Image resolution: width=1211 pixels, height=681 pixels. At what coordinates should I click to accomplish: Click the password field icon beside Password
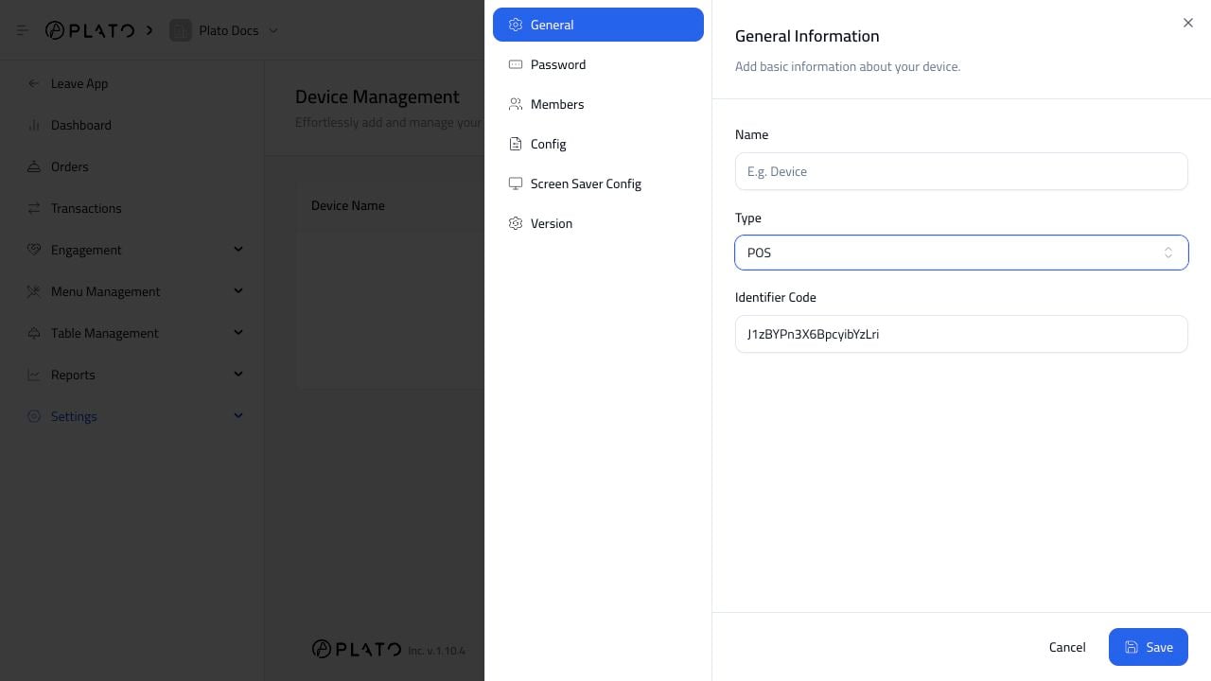tap(516, 64)
